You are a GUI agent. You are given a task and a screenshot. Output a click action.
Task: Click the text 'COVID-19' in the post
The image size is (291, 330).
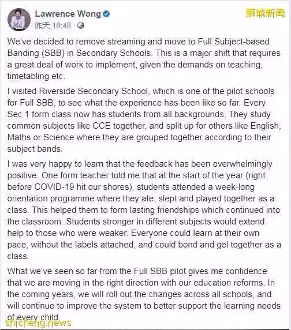54,187
